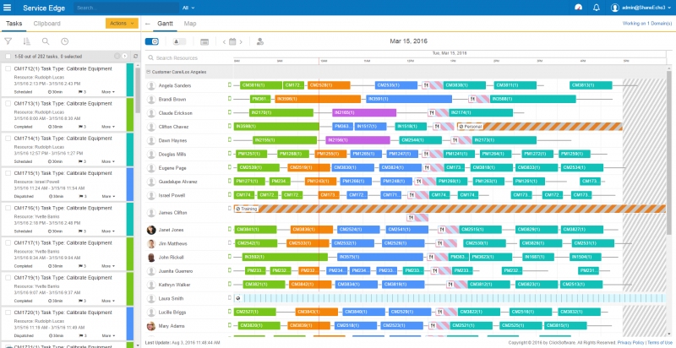This screenshot has height=348, width=676.
Task: Check the select-all tasks checkbox
Action: (x=8, y=57)
